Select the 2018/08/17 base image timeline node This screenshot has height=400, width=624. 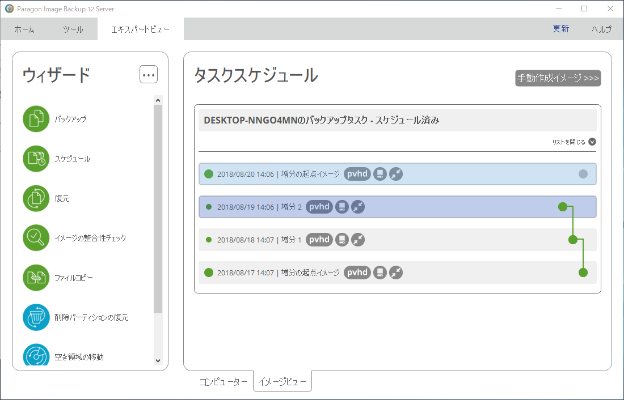(583, 273)
